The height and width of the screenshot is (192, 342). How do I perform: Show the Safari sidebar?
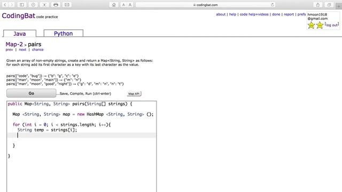(22, 5)
